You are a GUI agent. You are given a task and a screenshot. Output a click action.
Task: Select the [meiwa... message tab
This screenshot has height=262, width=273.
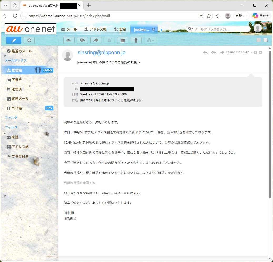tap(142, 29)
